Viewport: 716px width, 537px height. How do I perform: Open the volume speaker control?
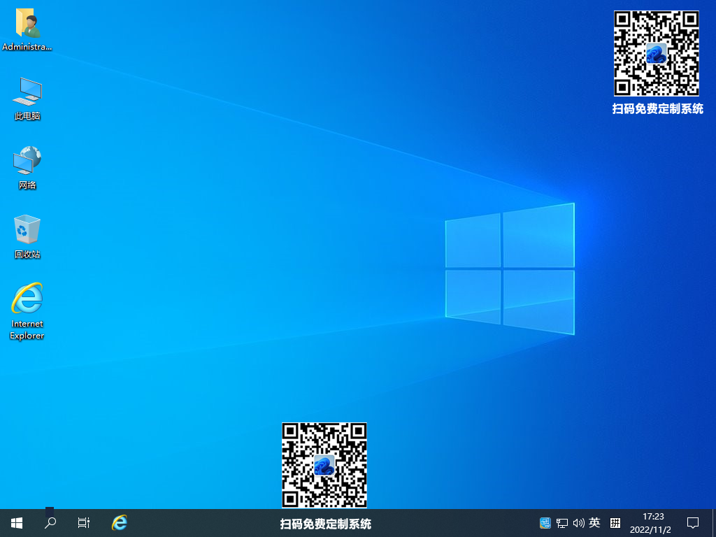(x=578, y=523)
